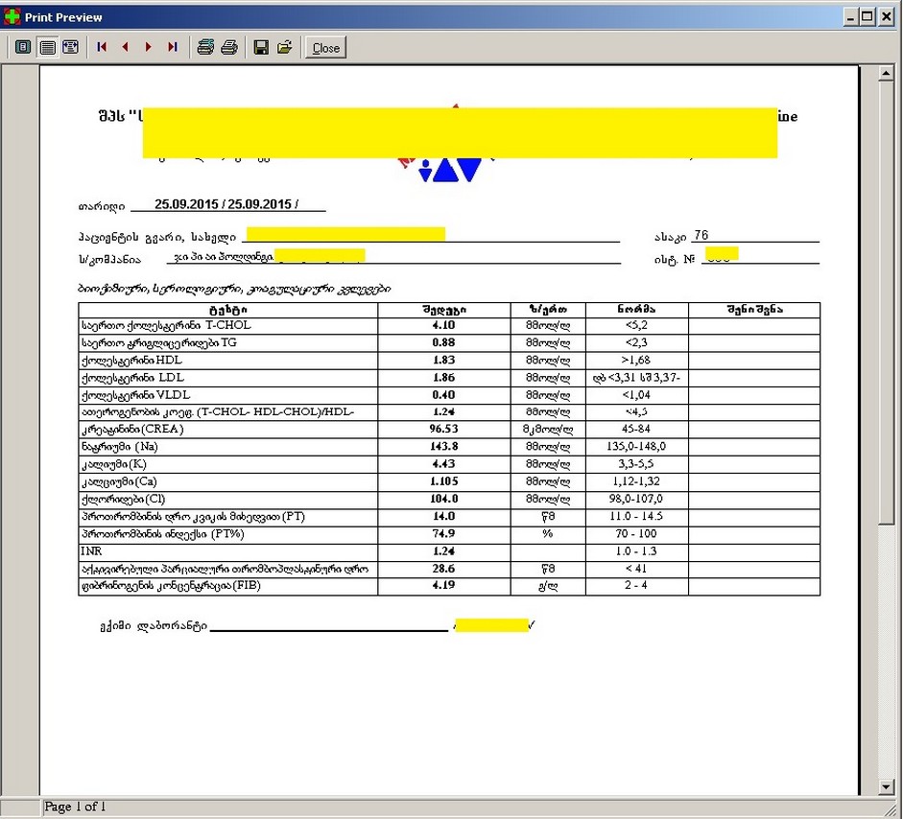Maximize the Print Preview window
903x819 pixels.
click(867, 17)
